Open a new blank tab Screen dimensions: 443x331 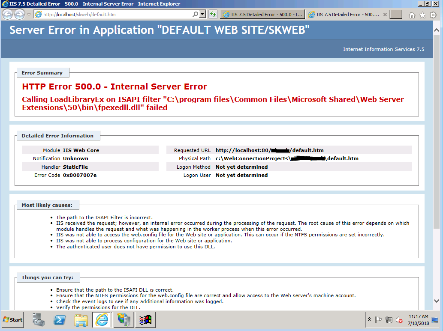click(x=396, y=15)
